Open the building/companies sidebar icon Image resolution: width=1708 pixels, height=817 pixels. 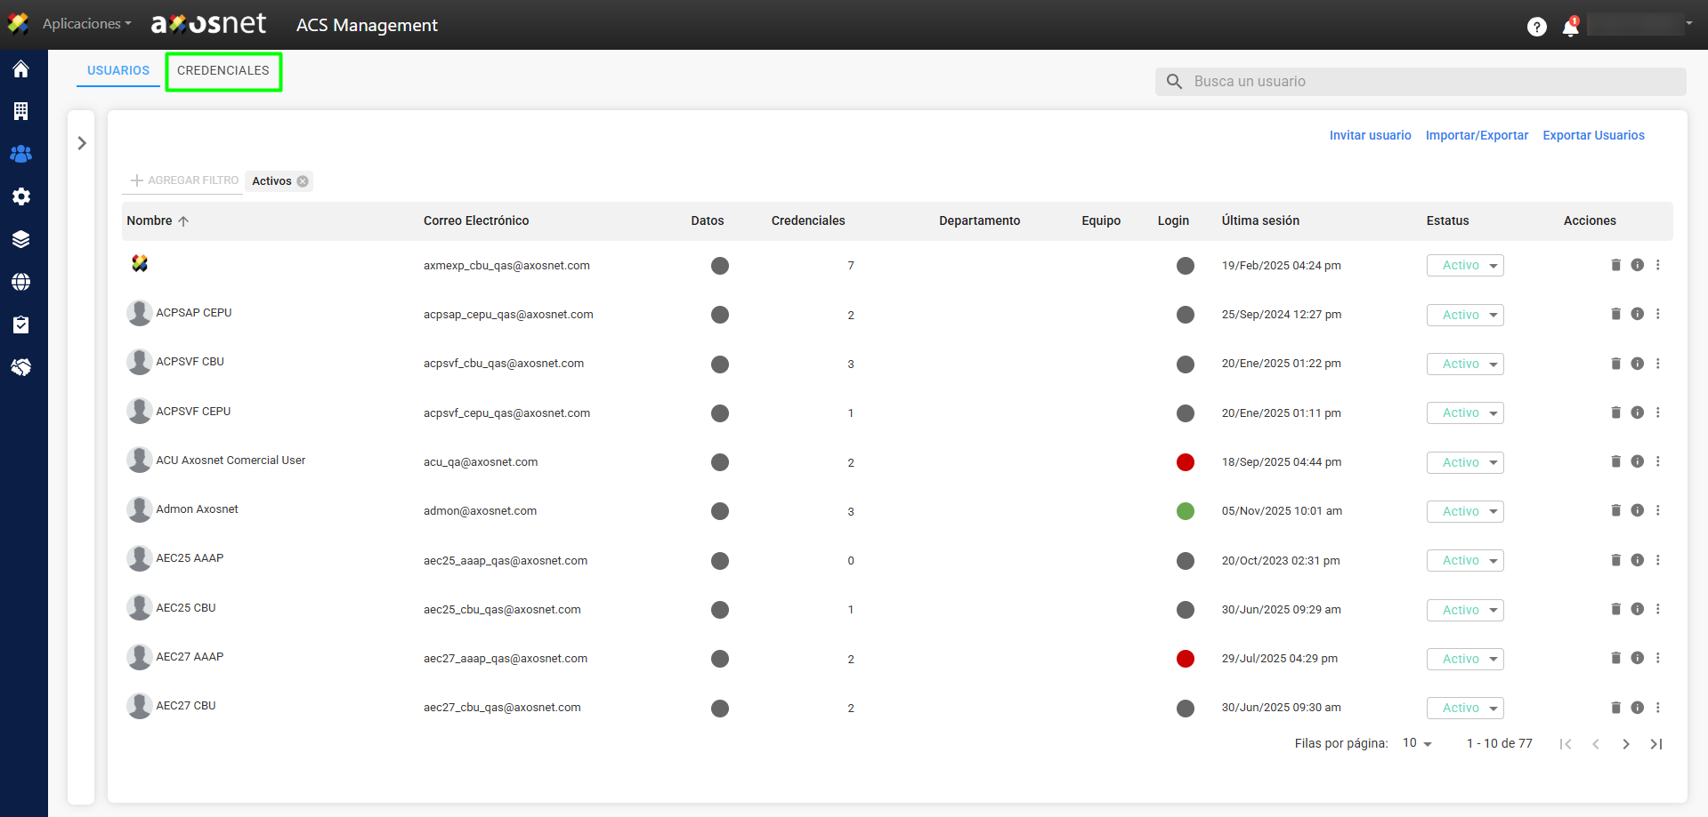point(21,111)
